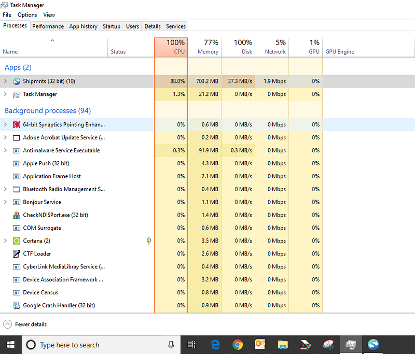This screenshot has width=415, height=354.
Task: Click the Shipmnts app icon in process list
Action: click(x=17, y=81)
